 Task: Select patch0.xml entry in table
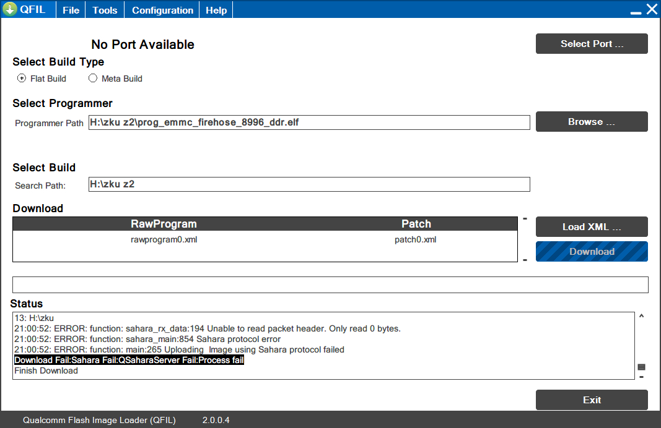pyautogui.click(x=416, y=239)
